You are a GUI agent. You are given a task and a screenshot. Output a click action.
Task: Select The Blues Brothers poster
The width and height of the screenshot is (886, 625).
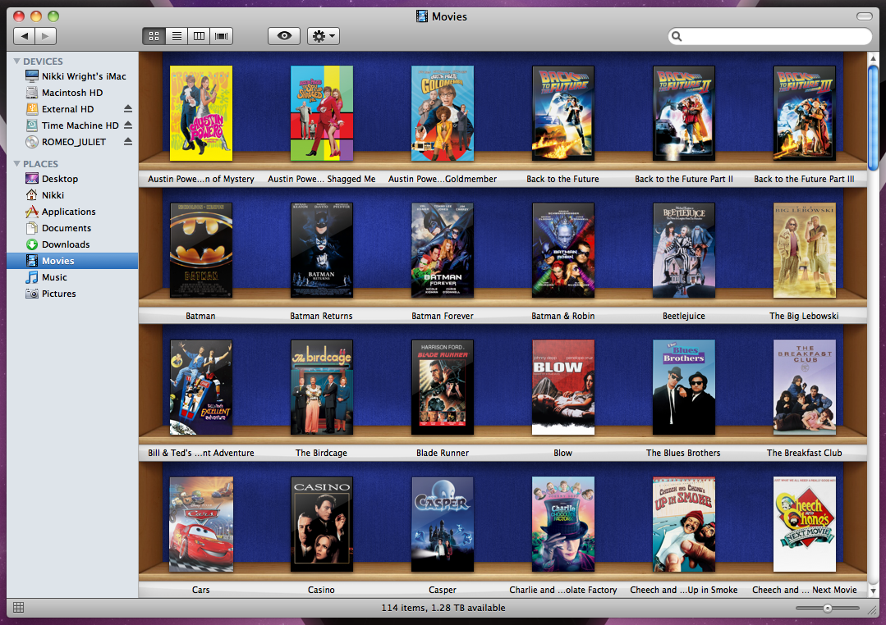[x=684, y=387]
